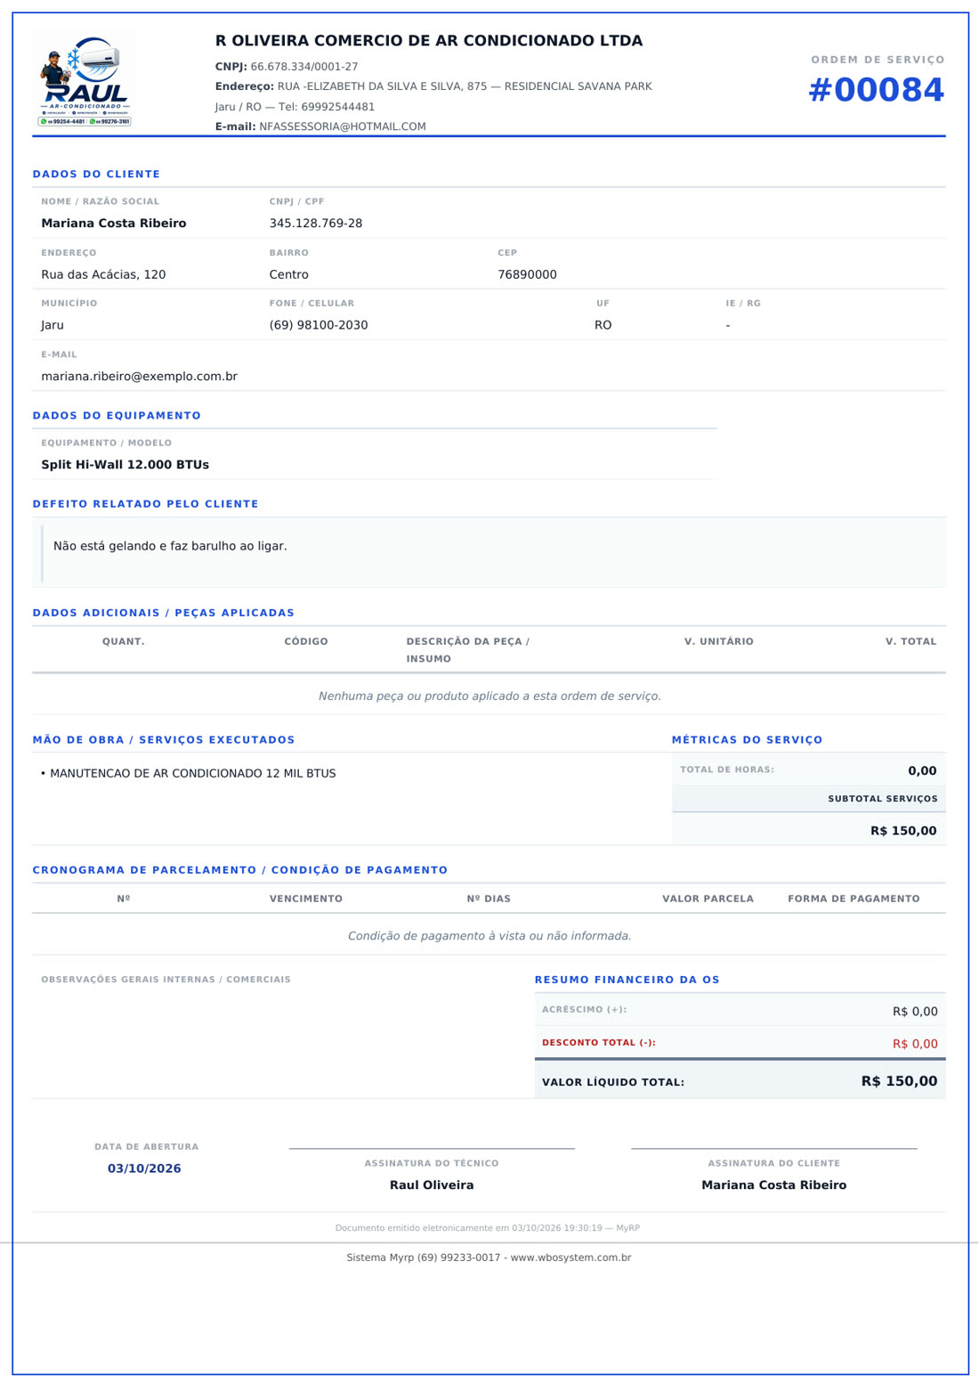Click the 'VENCIMENTO' column header

pos(306,899)
